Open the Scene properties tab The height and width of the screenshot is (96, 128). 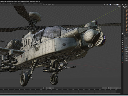(122, 44)
